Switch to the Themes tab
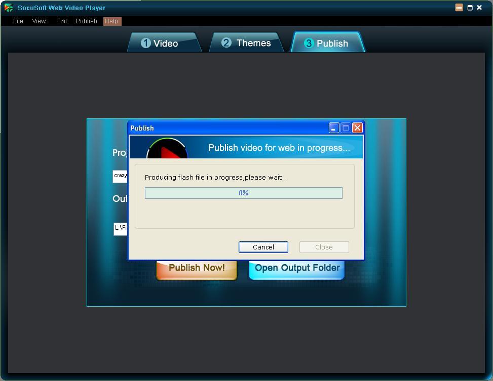 point(247,43)
